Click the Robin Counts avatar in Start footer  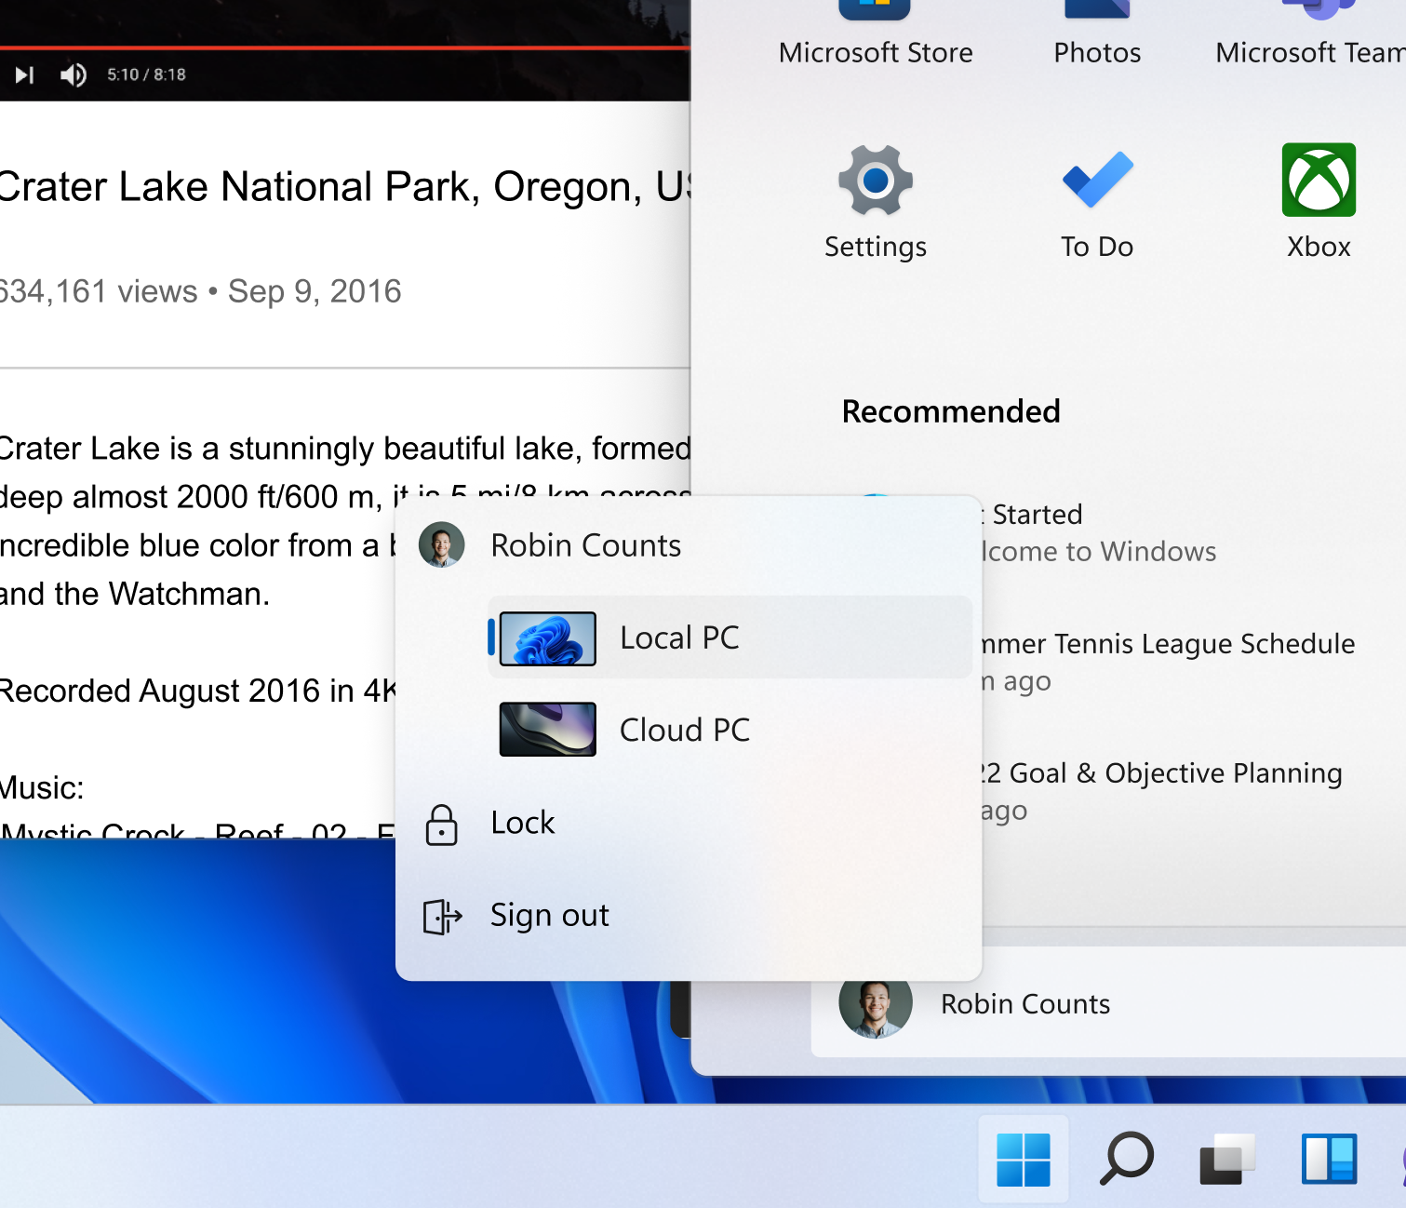coord(876,1003)
